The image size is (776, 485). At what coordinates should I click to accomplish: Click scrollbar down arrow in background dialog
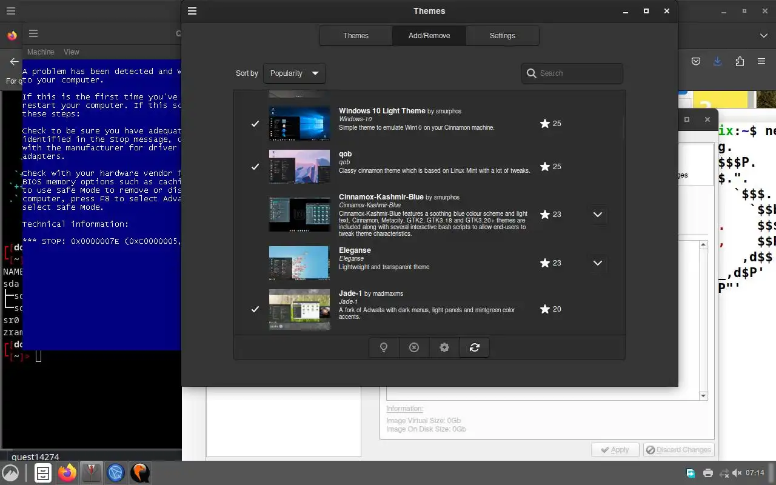point(703,396)
